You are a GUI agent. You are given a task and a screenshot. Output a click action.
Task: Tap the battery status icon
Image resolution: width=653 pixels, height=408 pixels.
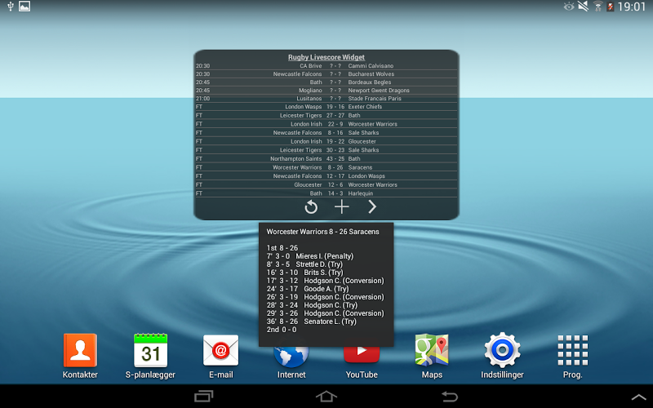pos(610,7)
